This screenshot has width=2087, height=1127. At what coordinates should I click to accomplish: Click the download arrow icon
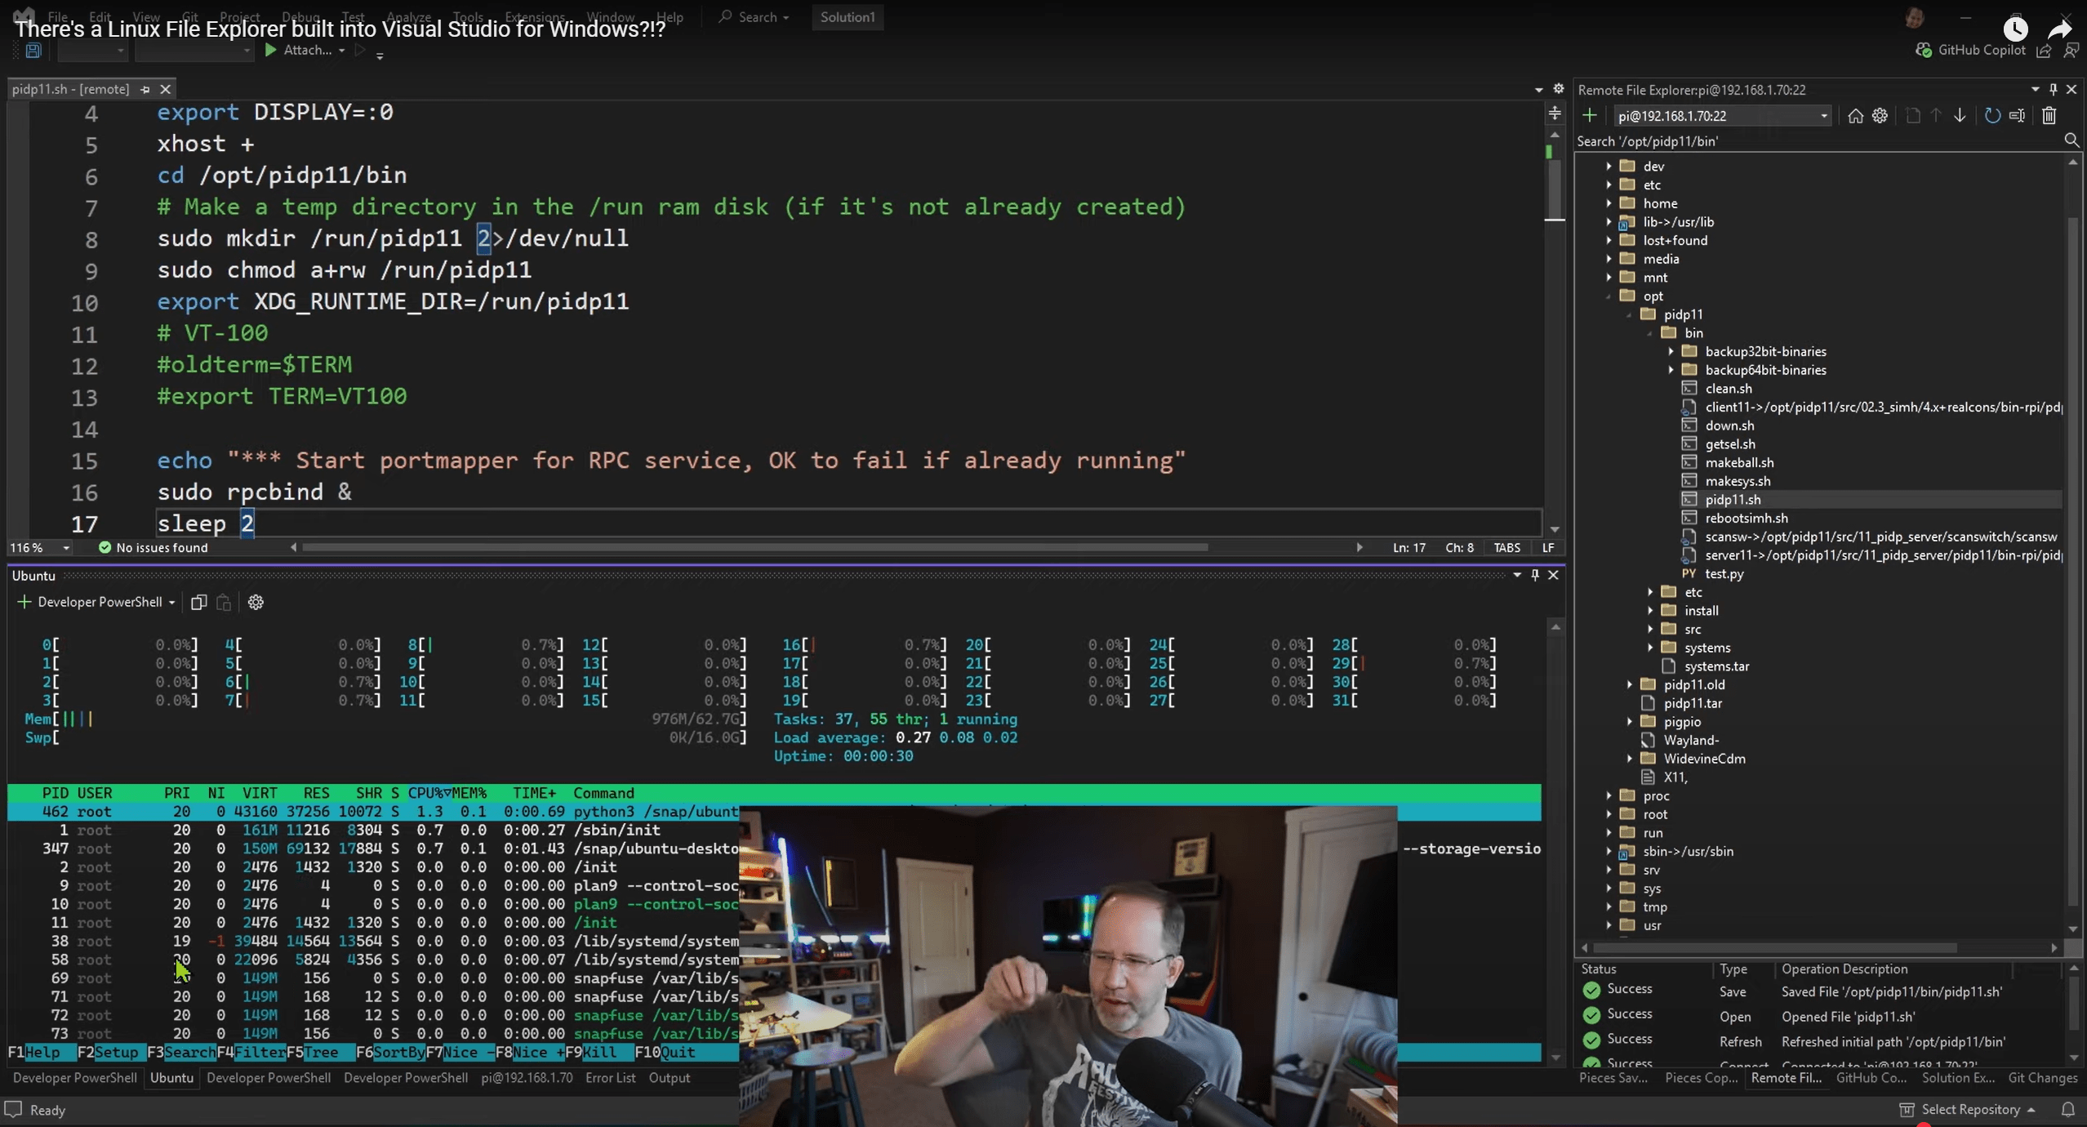[x=1960, y=116]
